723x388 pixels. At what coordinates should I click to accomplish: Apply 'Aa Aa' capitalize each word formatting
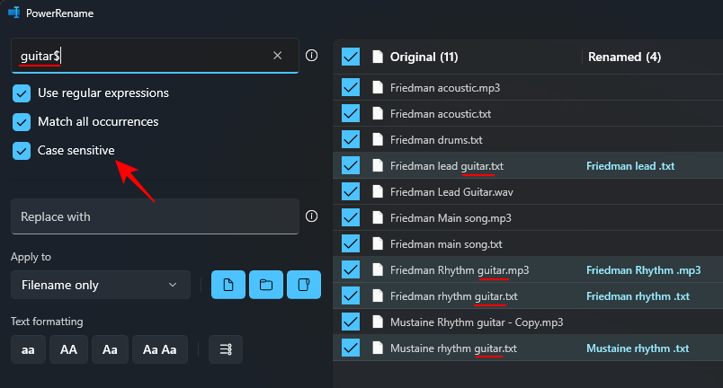pyautogui.click(x=159, y=349)
